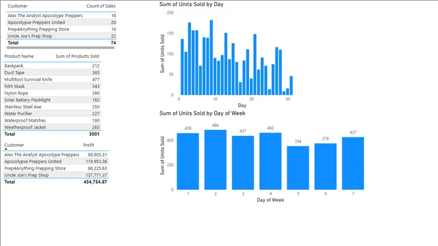Select the Alex The Analyst Apocolype Preppers row with 16 sales
Screen dimensions: 438x246
[x=61, y=16]
